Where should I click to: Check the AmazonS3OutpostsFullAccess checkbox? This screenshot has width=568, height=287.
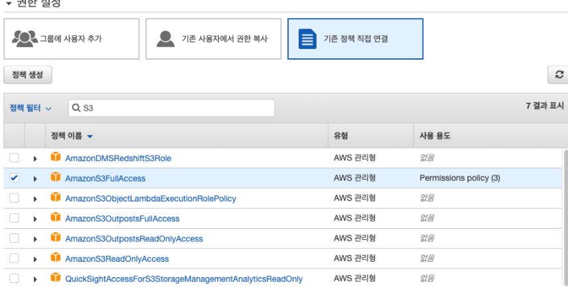[14, 218]
